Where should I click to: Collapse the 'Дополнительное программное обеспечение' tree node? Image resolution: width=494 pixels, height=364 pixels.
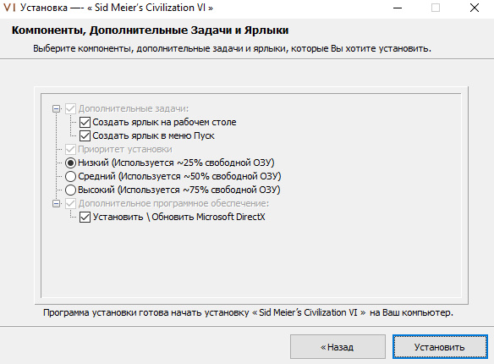57,204
